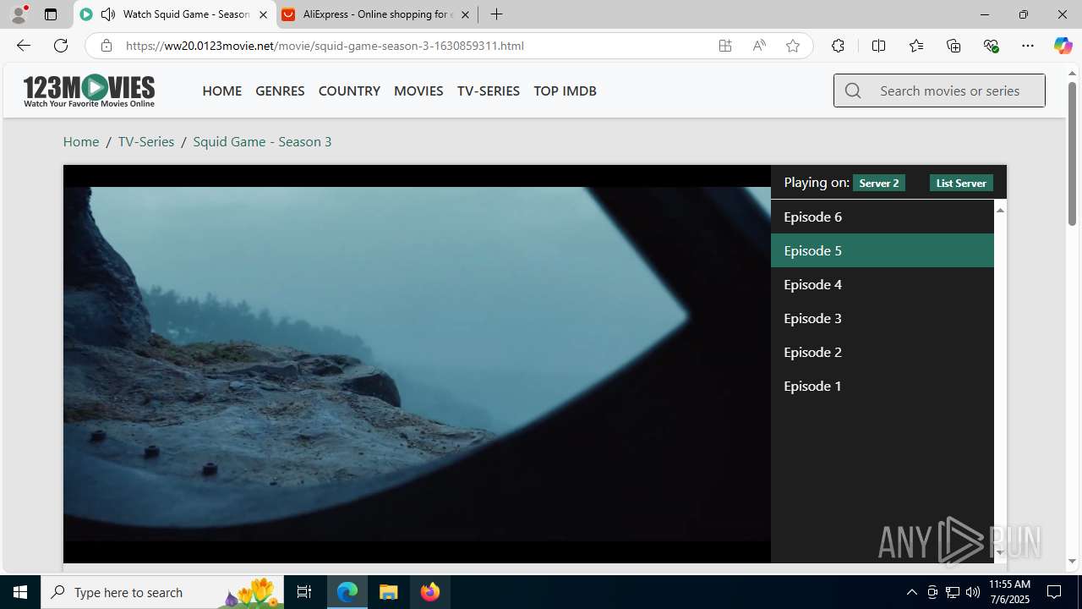
Task: Select Episode 1
Action: (883, 386)
